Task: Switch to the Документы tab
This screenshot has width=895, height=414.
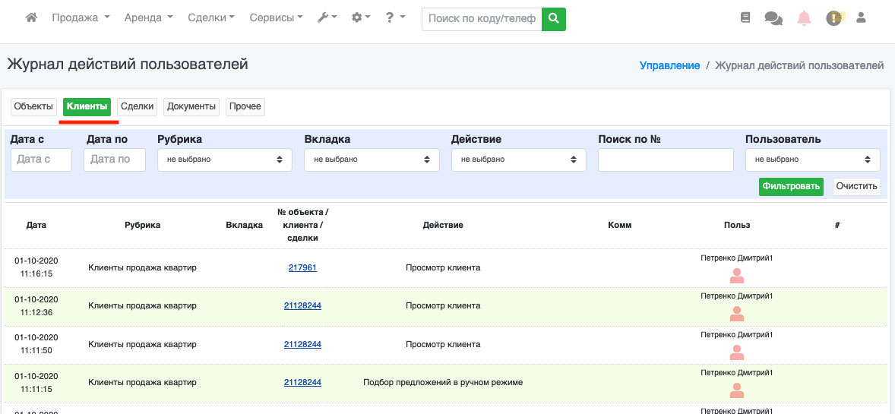Action: (191, 106)
